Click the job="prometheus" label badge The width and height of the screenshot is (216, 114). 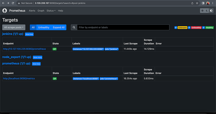coord(109,79)
